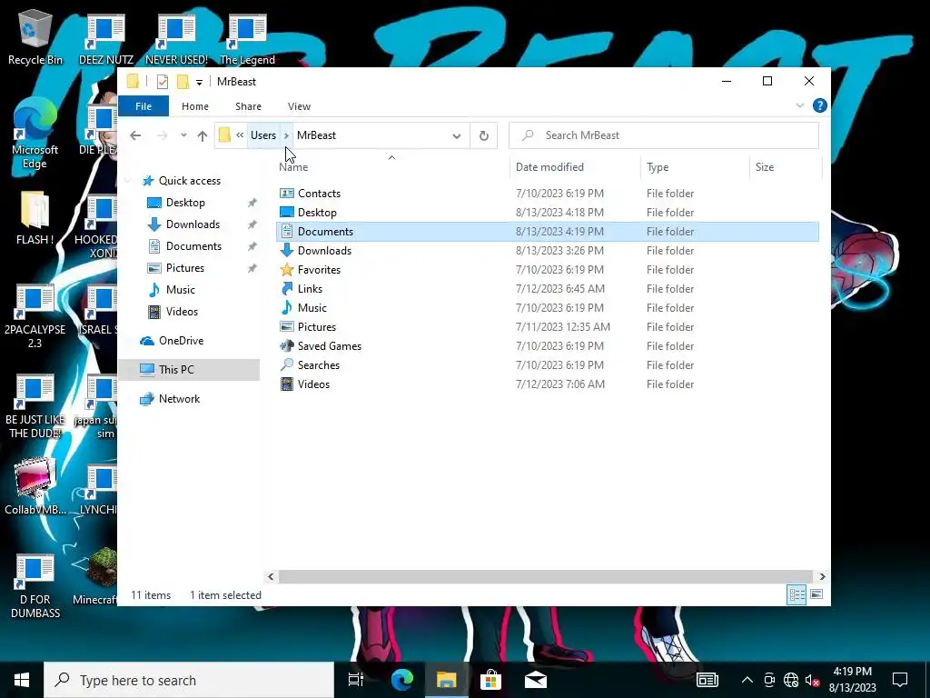Click the muted volume tray icon
930x698 pixels.
(812, 680)
